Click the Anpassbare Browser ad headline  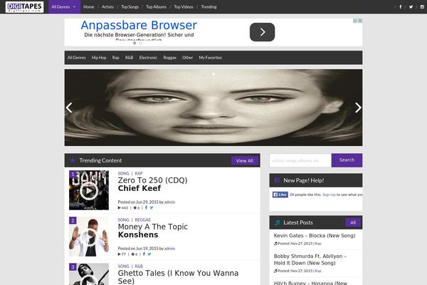click(139, 25)
